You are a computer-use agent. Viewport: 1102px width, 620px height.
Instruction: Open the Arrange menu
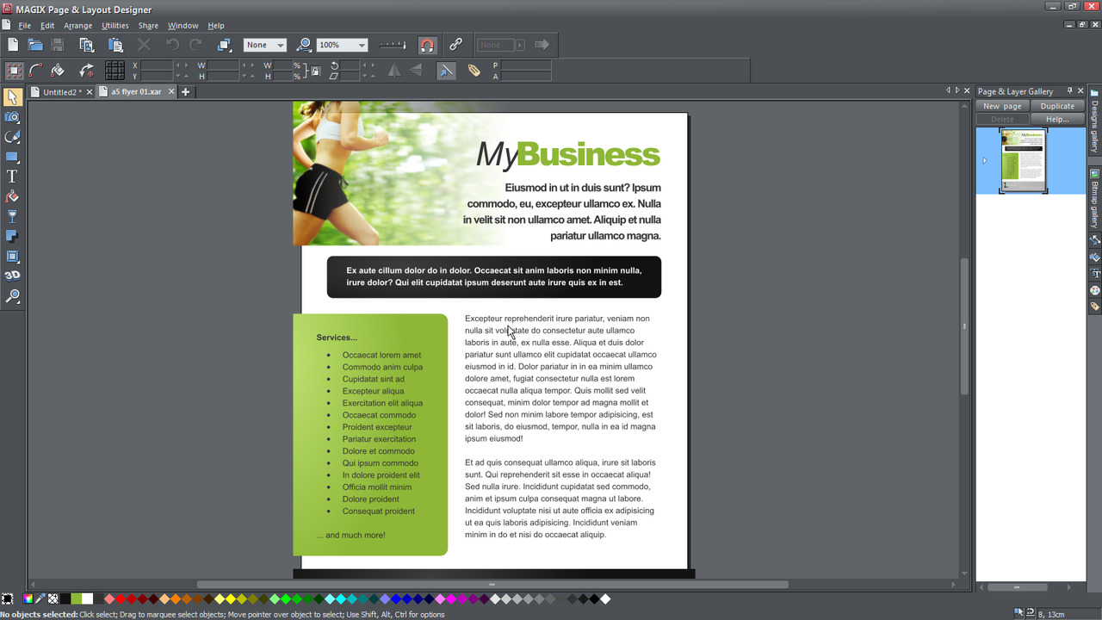[77, 26]
